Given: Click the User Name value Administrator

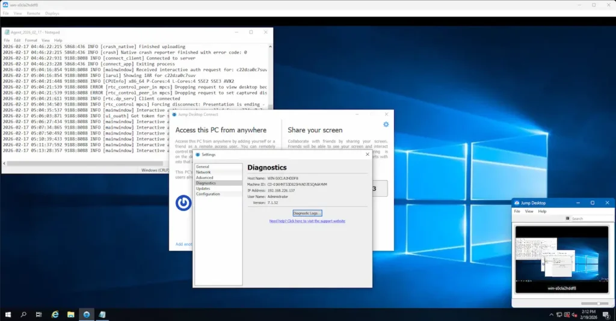Looking at the screenshot, I should coord(278,197).
